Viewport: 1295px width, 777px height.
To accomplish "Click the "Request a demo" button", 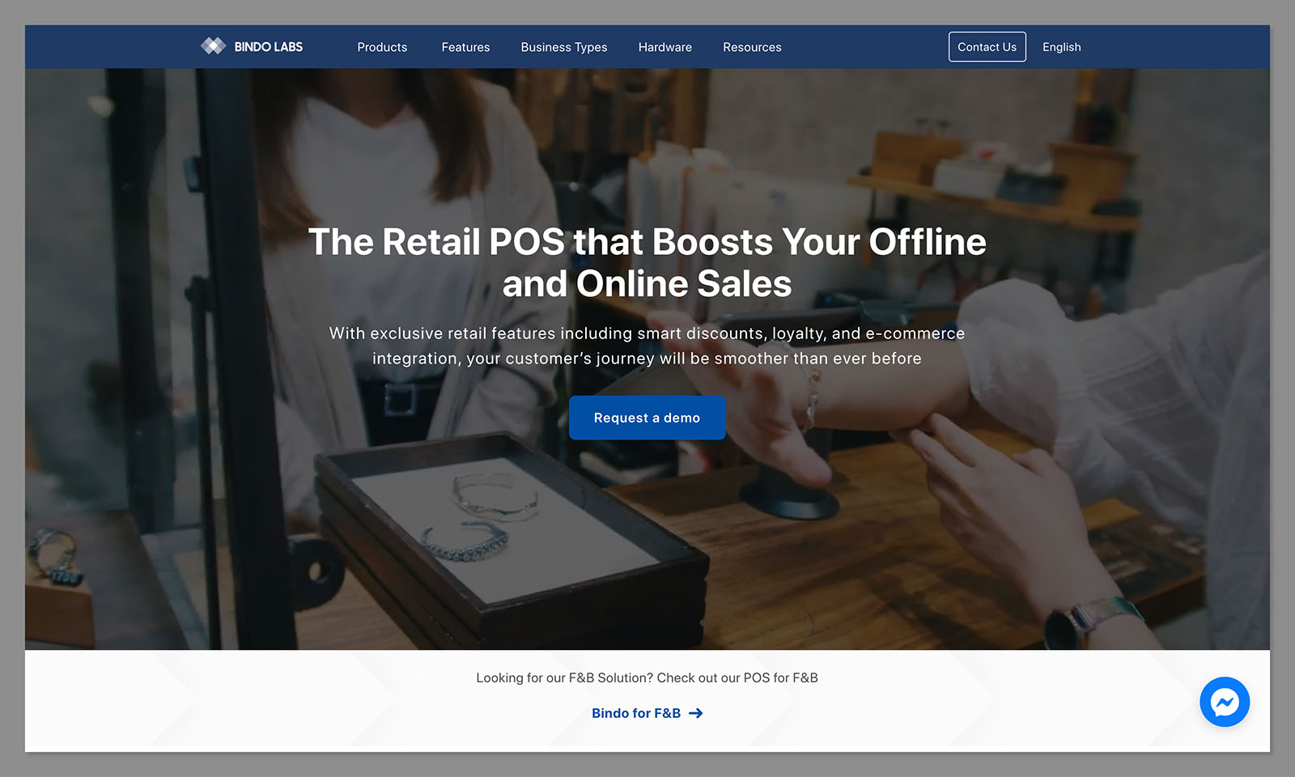I will (x=647, y=418).
